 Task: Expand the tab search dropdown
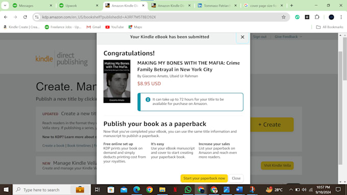click(5, 6)
